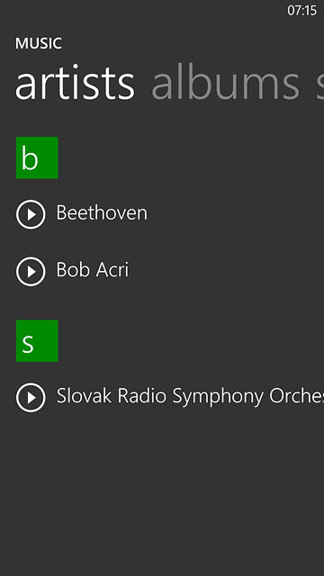Open Slovak Radio Symphony Orchestra artist name

[190, 397]
